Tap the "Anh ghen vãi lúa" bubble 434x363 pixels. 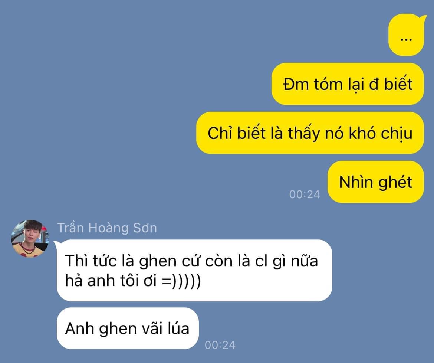[x=128, y=328]
